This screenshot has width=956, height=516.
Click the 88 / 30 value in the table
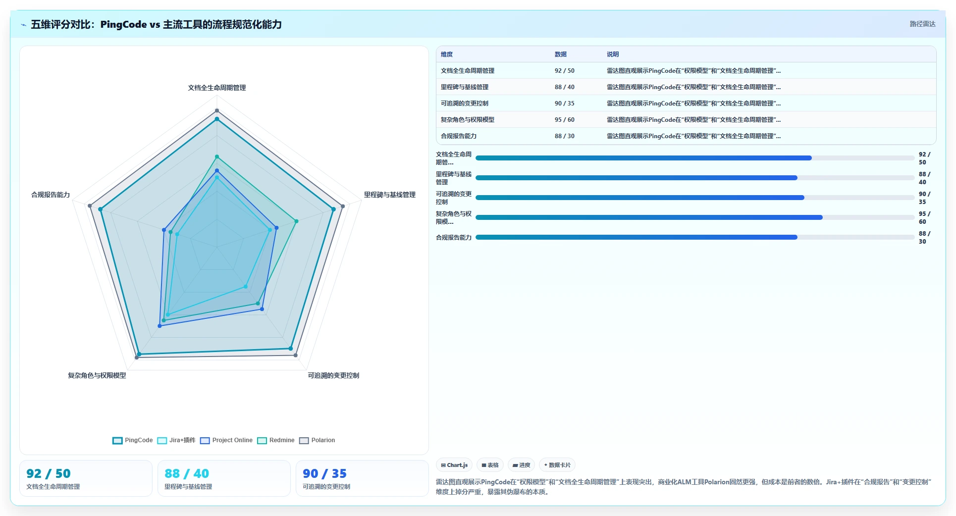click(565, 136)
